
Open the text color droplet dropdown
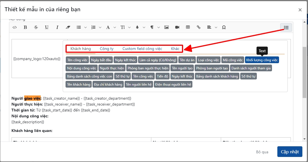pyautogui.click(x=140, y=27)
